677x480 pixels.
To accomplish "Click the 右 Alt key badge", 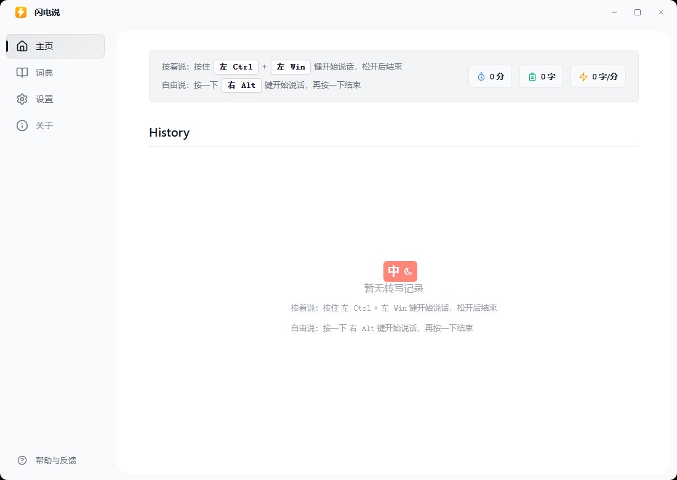I will [x=241, y=85].
